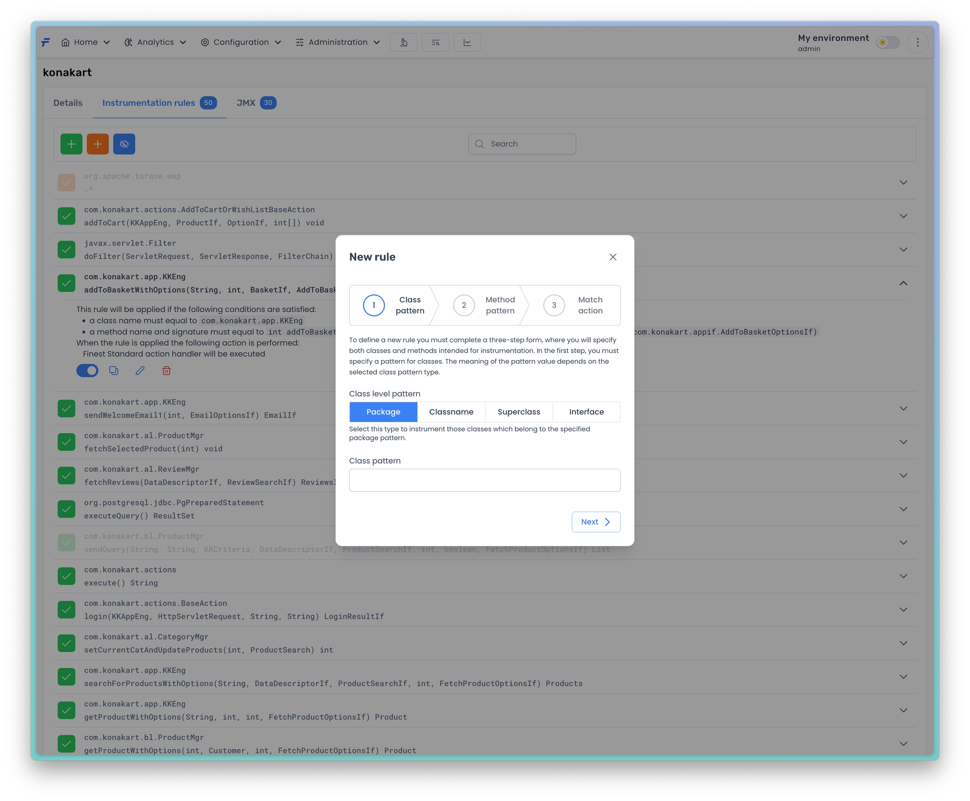Expand the setCurrentCatAndUpdateProducts rule row
Viewport: 970px width, 801px height.
tap(903, 643)
